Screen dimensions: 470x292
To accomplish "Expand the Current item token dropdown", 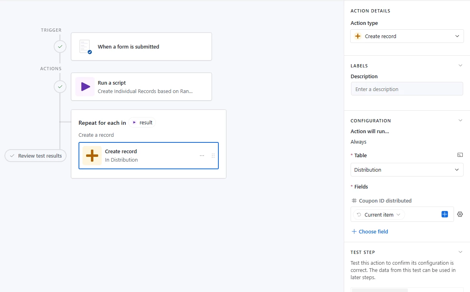I will (398, 215).
